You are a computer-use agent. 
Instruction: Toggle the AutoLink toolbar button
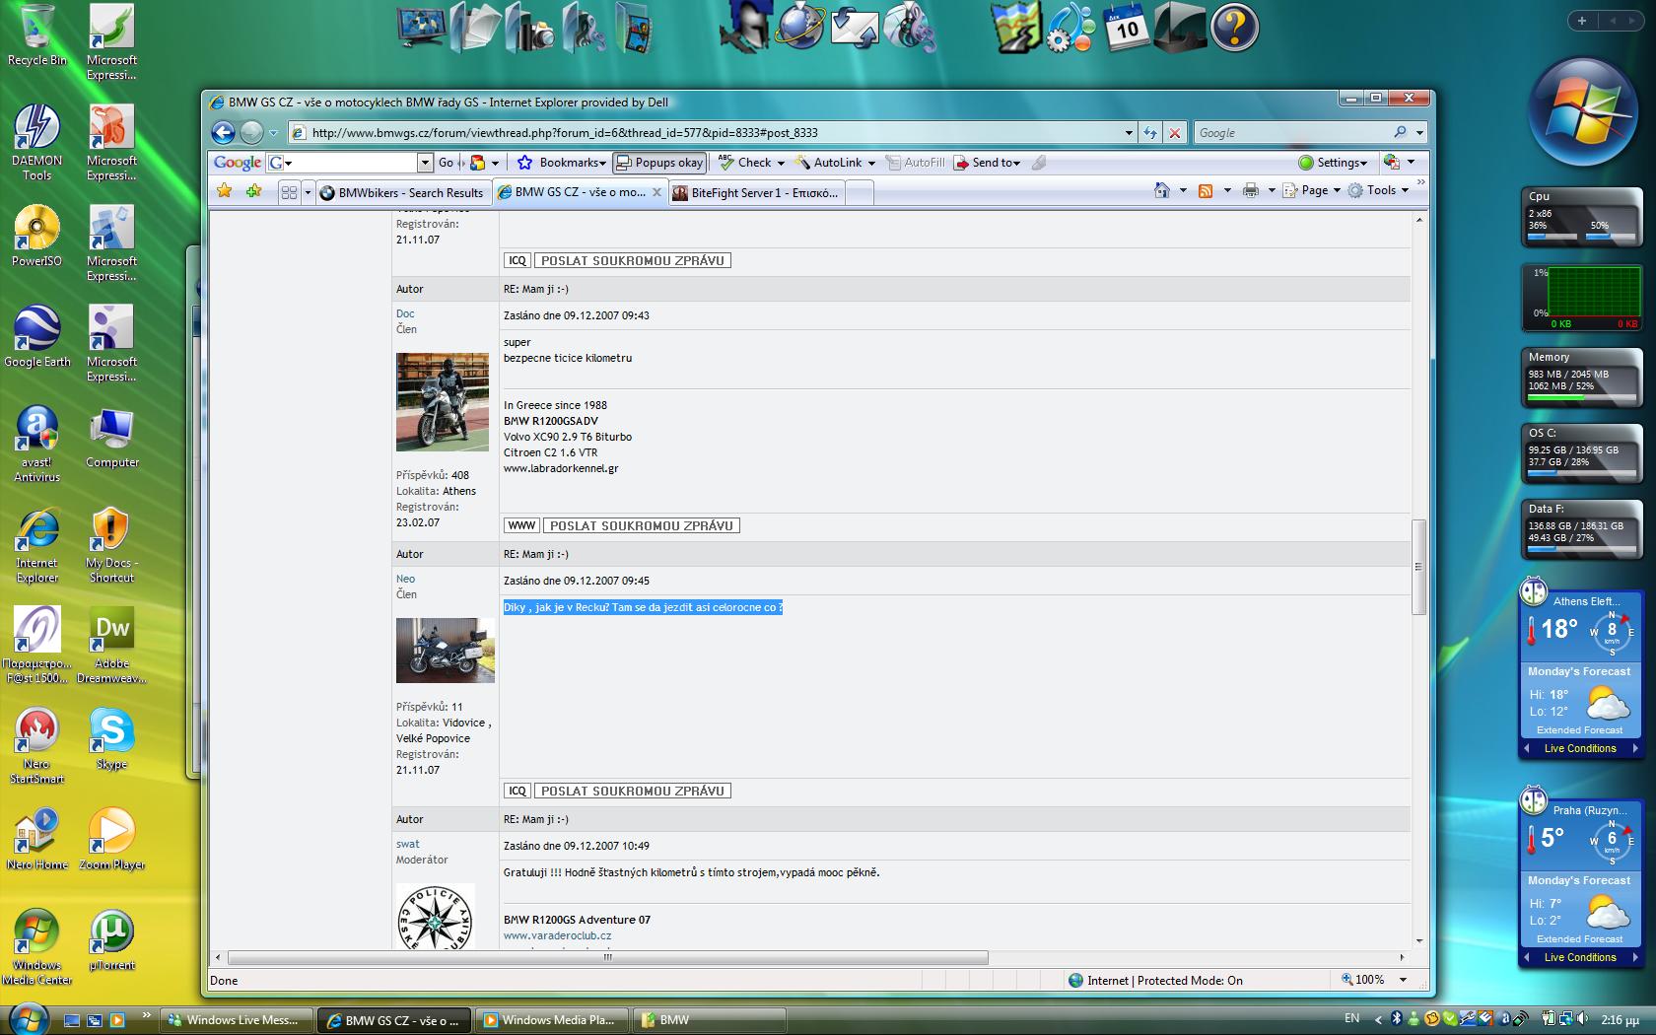click(836, 163)
